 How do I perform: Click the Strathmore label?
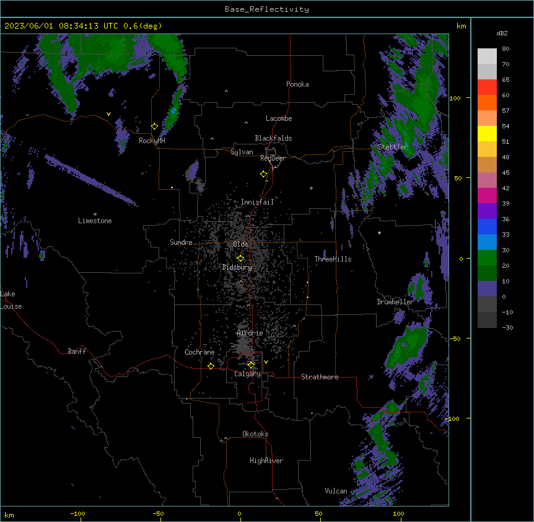coord(320,377)
